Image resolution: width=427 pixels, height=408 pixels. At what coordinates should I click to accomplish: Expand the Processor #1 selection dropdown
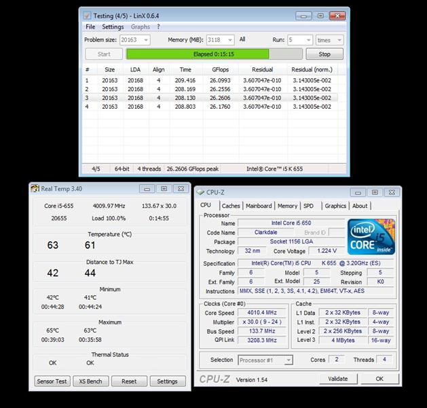pos(288,360)
